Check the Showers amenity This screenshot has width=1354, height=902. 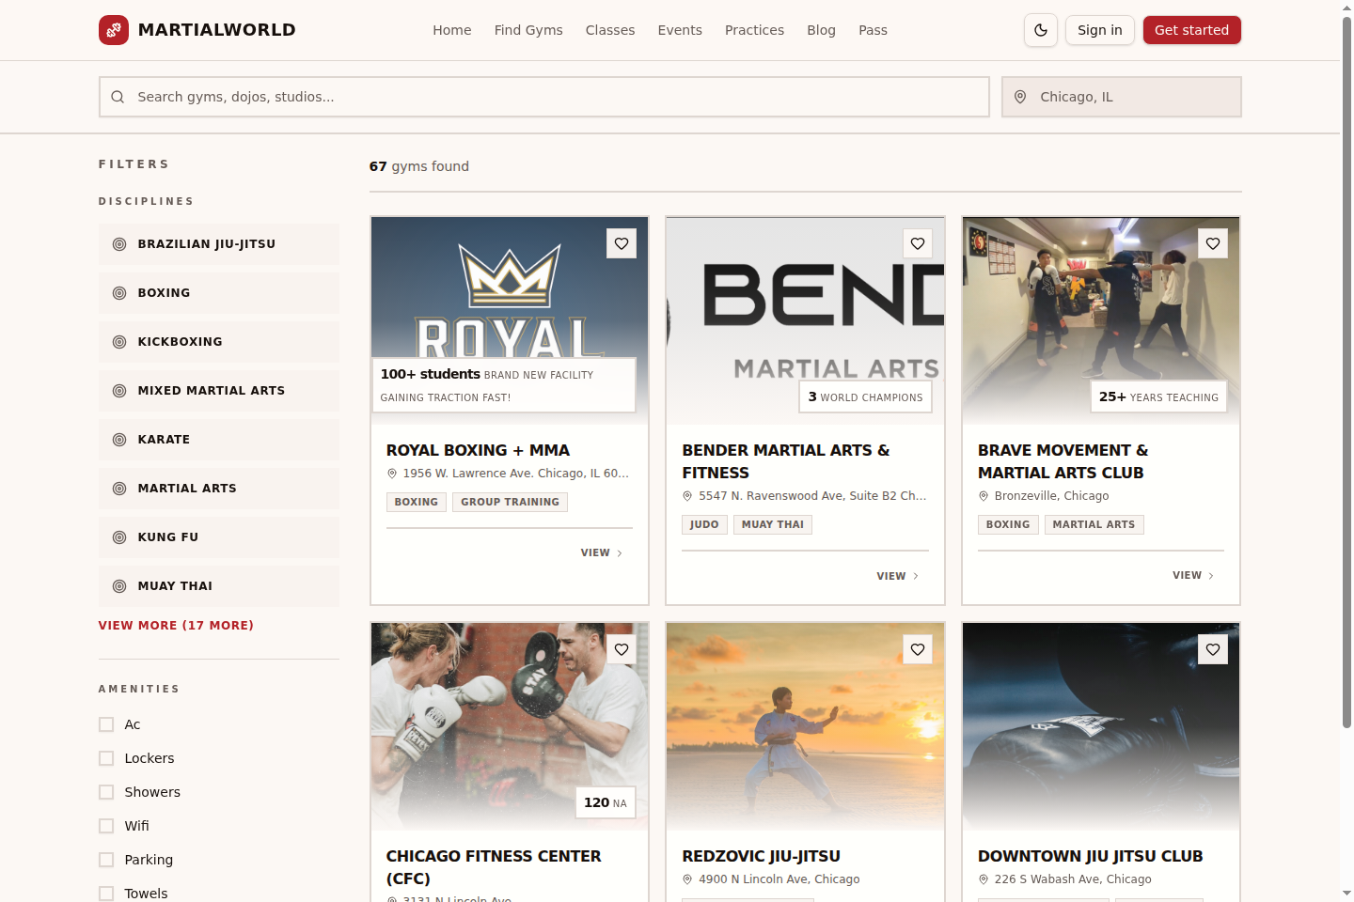click(x=106, y=792)
